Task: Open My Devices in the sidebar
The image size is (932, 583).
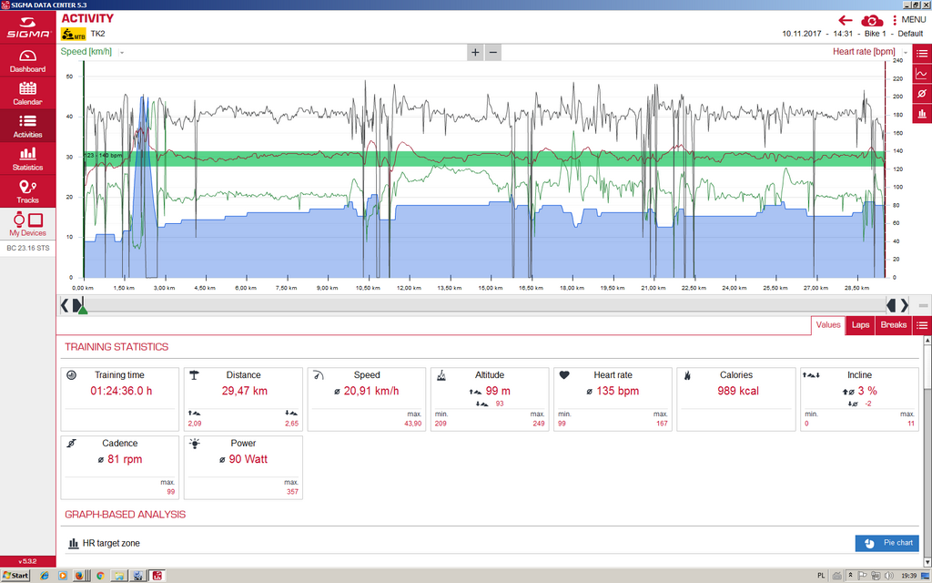Action: coord(27,224)
